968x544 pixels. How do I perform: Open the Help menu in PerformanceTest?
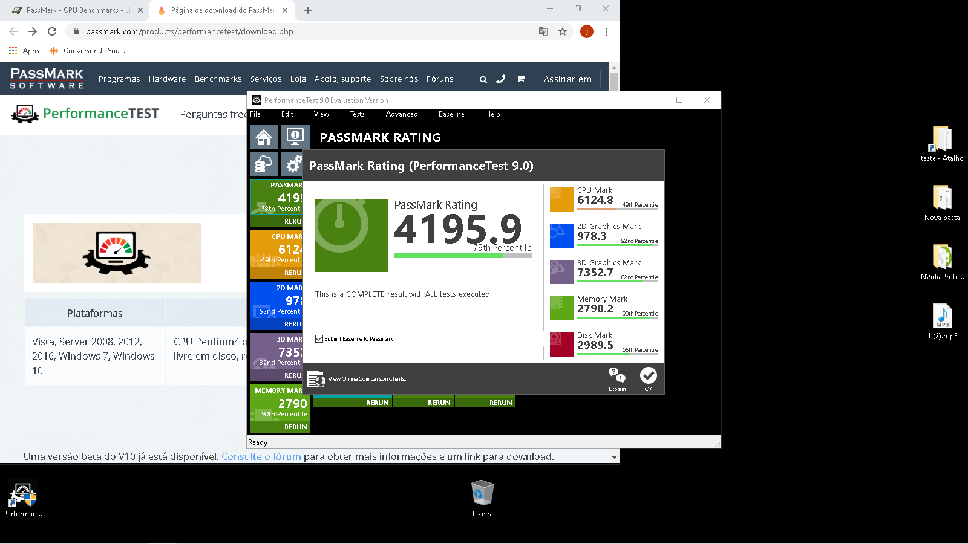click(492, 114)
